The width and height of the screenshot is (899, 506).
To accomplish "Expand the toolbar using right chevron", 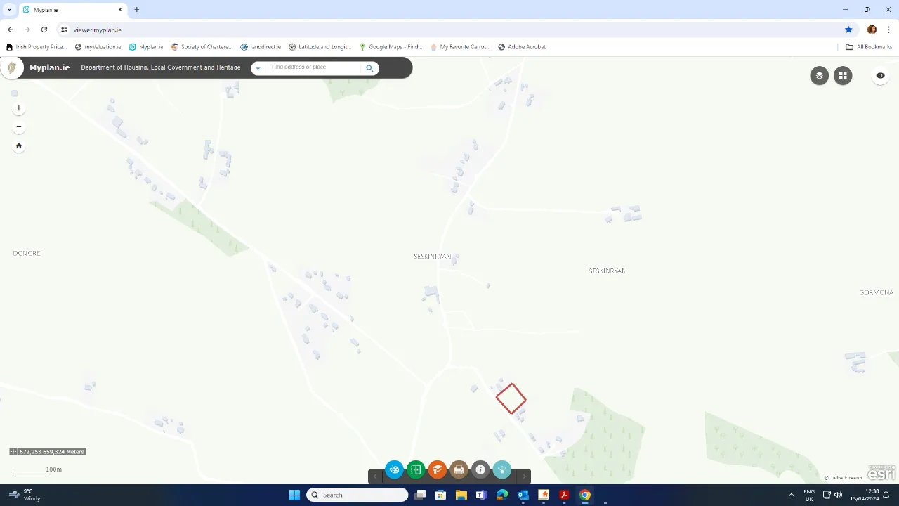I will [x=523, y=476].
